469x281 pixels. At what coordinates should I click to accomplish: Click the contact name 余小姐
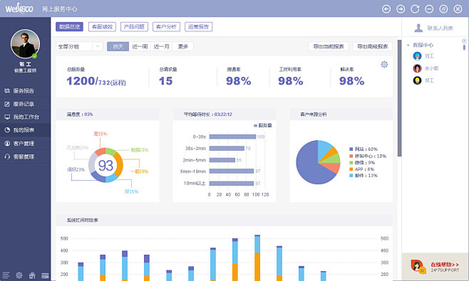point(432,68)
